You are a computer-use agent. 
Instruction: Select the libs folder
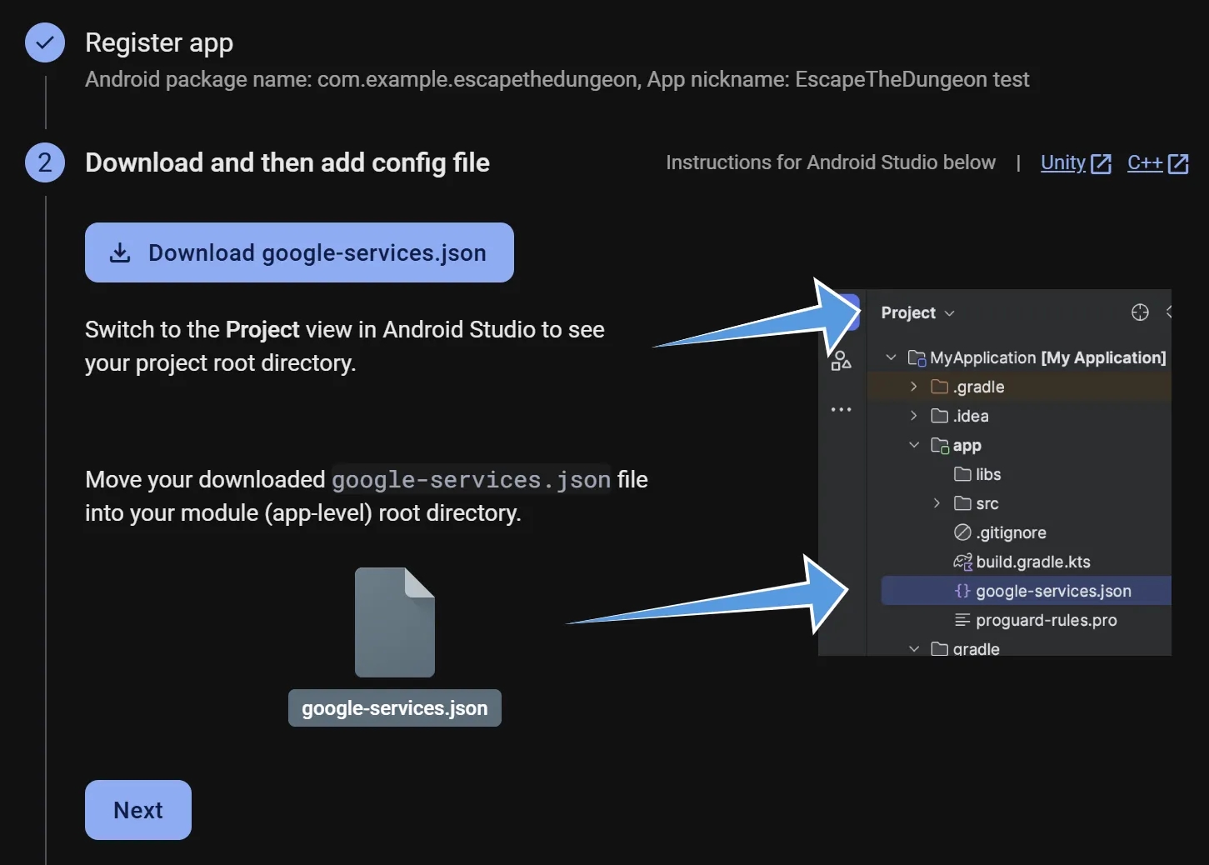(1020, 474)
